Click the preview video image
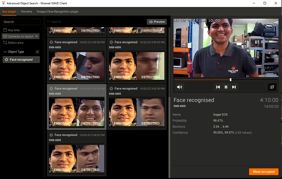 pyautogui.click(x=226, y=48)
